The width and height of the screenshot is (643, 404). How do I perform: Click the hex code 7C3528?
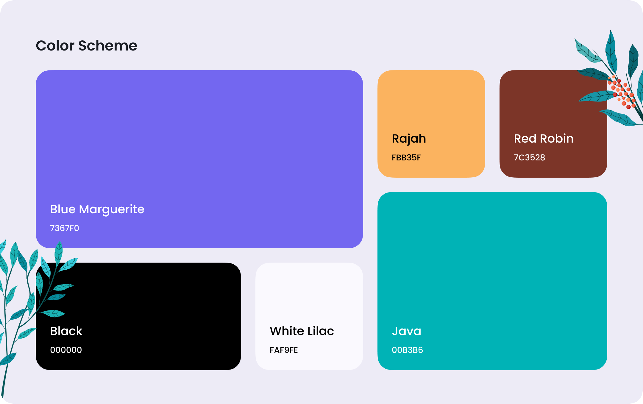[530, 157]
